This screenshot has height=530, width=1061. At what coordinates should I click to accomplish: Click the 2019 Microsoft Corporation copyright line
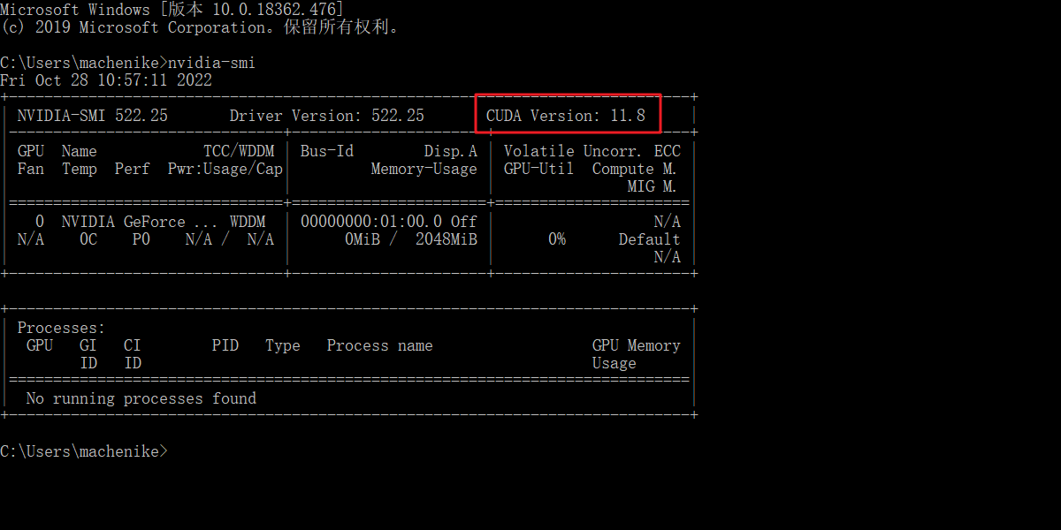(x=200, y=27)
